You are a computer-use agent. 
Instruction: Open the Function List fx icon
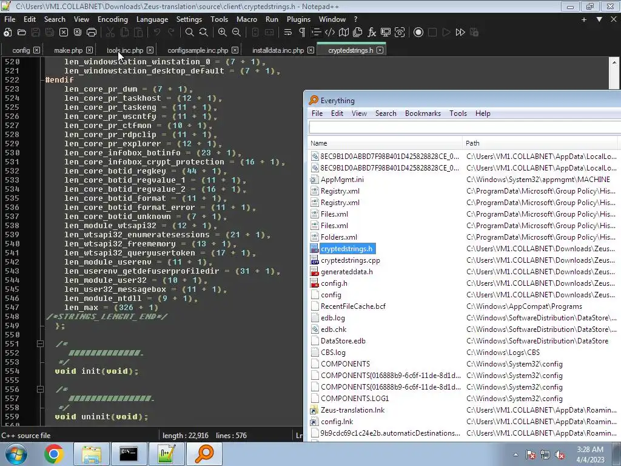pyautogui.click(x=372, y=33)
